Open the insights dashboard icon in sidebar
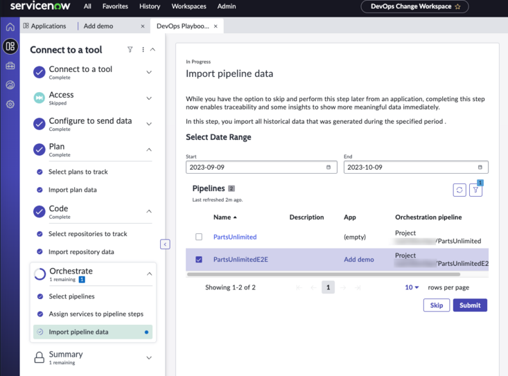508x376 pixels. [10, 85]
